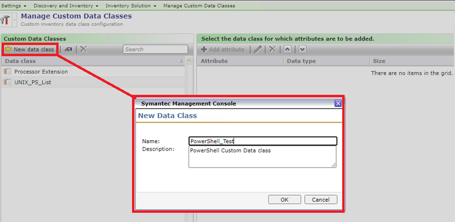
Task: Click the rename data class icon
Action: tap(68, 50)
